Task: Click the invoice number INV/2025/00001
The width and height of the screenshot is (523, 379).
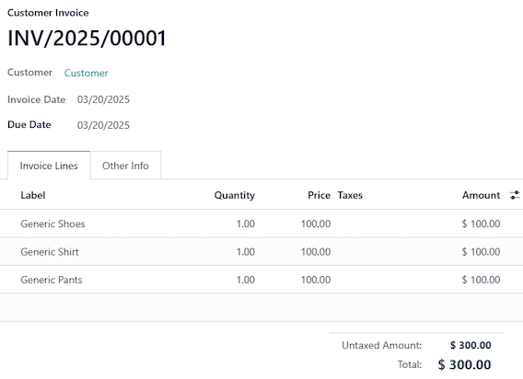Action: [87, 38]
